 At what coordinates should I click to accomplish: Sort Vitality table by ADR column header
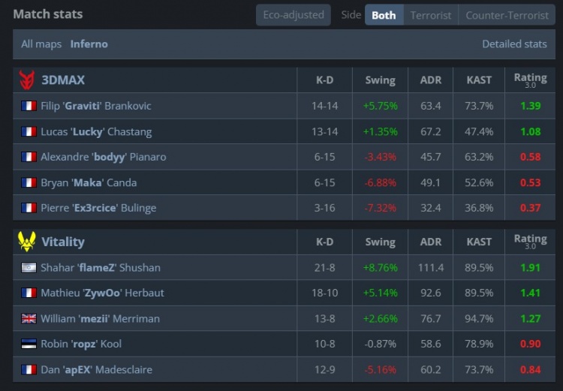(431, 242)
